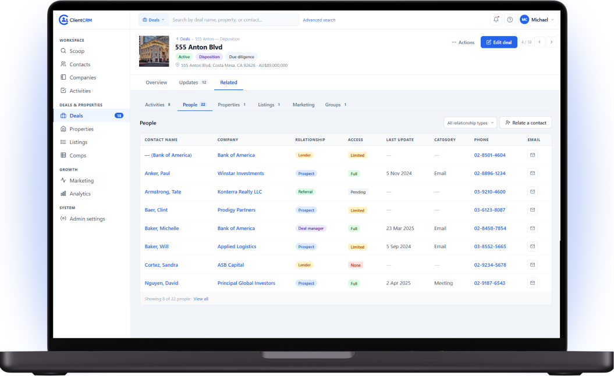This screenshot has width=614, height=376.
Task: Click the Marketing pulse icon in sidebar
Action: tap(63, 181)
